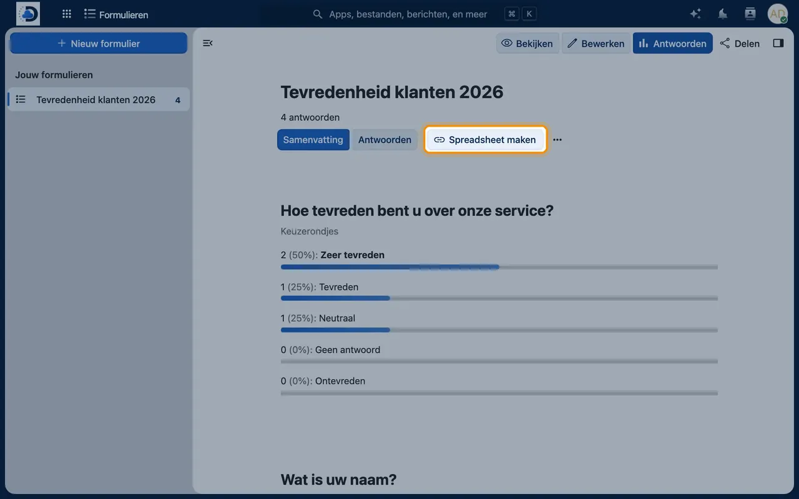Switch to the Bekijken view
The height and width of the screenshot is (499, 799).
point(527,43)
